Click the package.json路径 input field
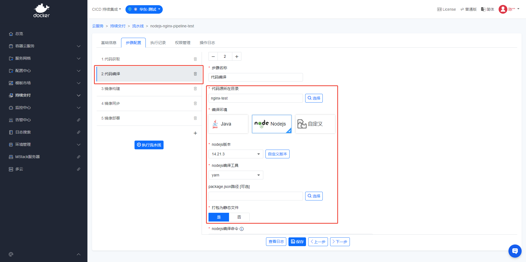 255,196
